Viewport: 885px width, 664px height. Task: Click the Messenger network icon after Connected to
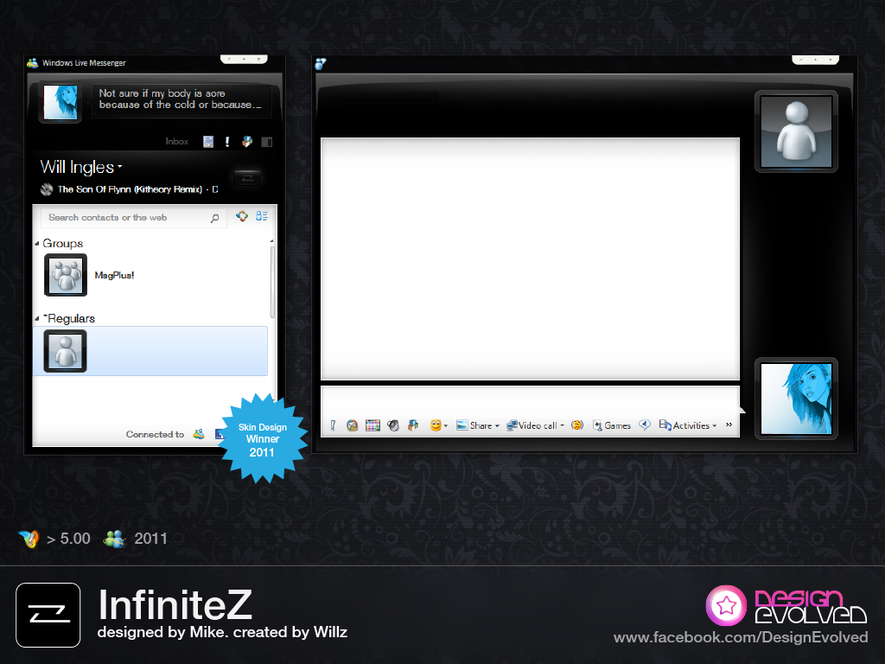coord(199,434)
